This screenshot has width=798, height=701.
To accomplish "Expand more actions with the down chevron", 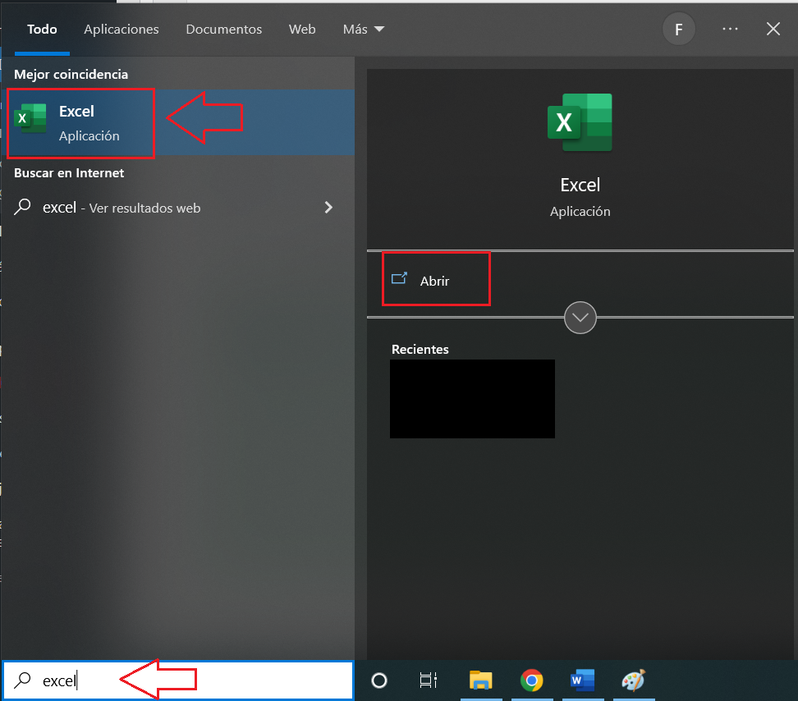I will [x=580, y=318].
